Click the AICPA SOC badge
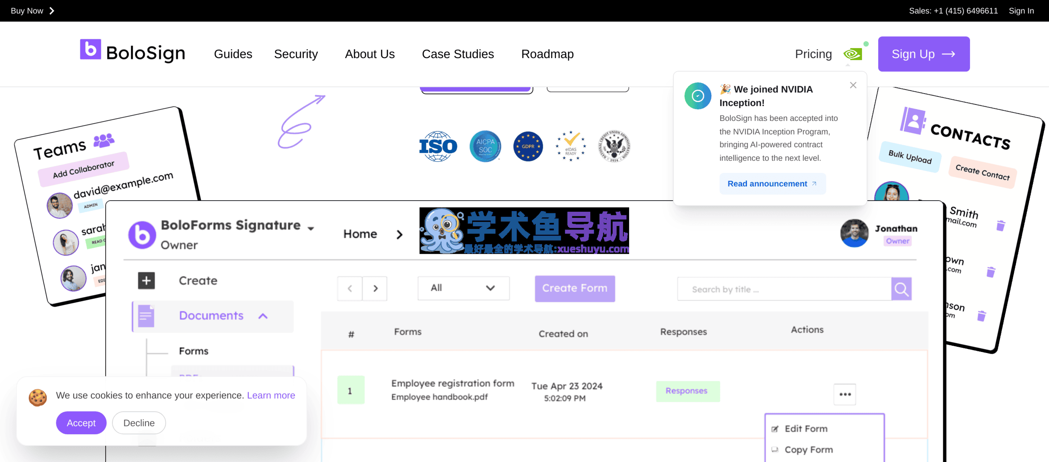This screenshot has width=1049, height=462. click(485, 146)
